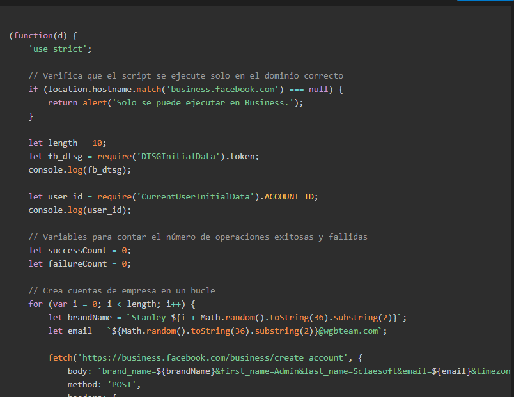Screen dimensions: 514x397
Task: Click the 'use strict' string in the code
Action: click(x=60, y=49)
